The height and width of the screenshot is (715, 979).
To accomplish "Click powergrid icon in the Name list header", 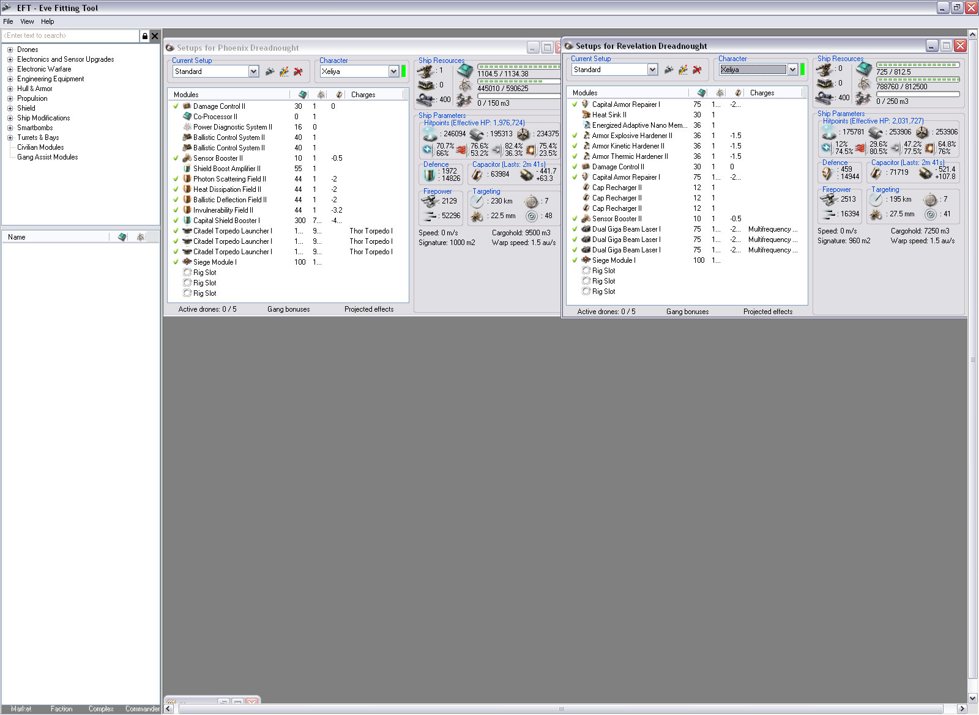I will (x=141, y=237).
